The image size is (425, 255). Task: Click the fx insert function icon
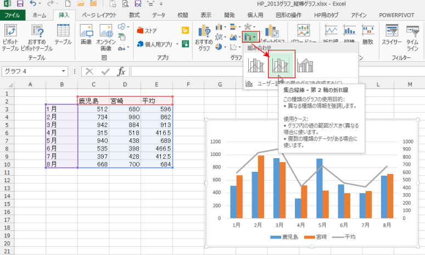[x=121, y=72]
